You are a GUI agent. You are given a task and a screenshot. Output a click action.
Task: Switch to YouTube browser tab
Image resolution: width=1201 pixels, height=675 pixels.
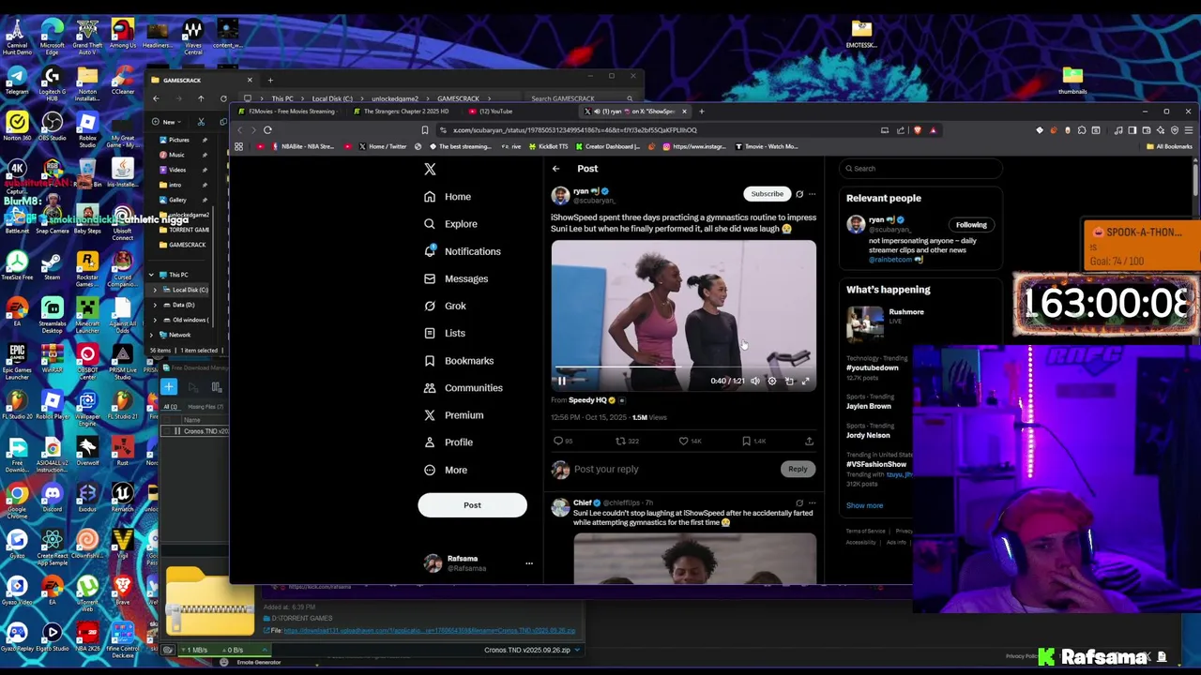click(496, 112)
